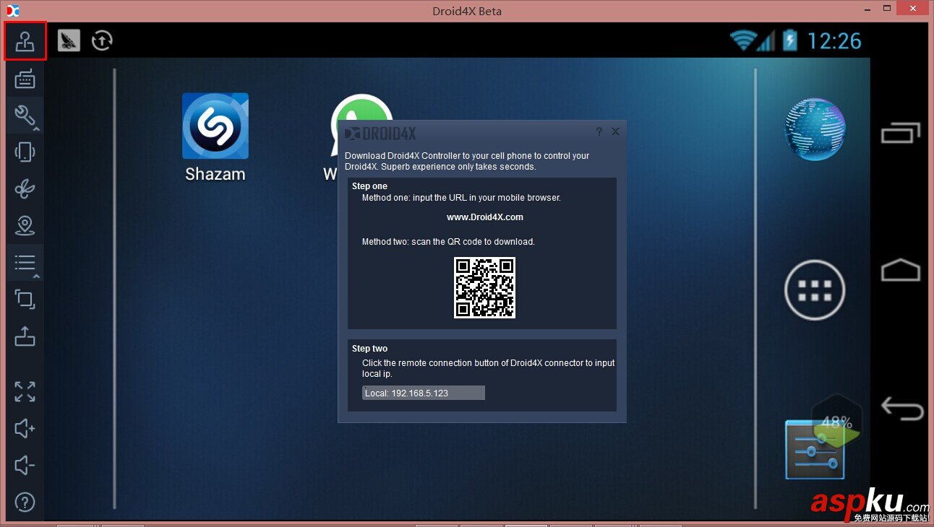The image size is (934, 527).
Task: Open the sliders settings widget icon
Action: point(815,450)
